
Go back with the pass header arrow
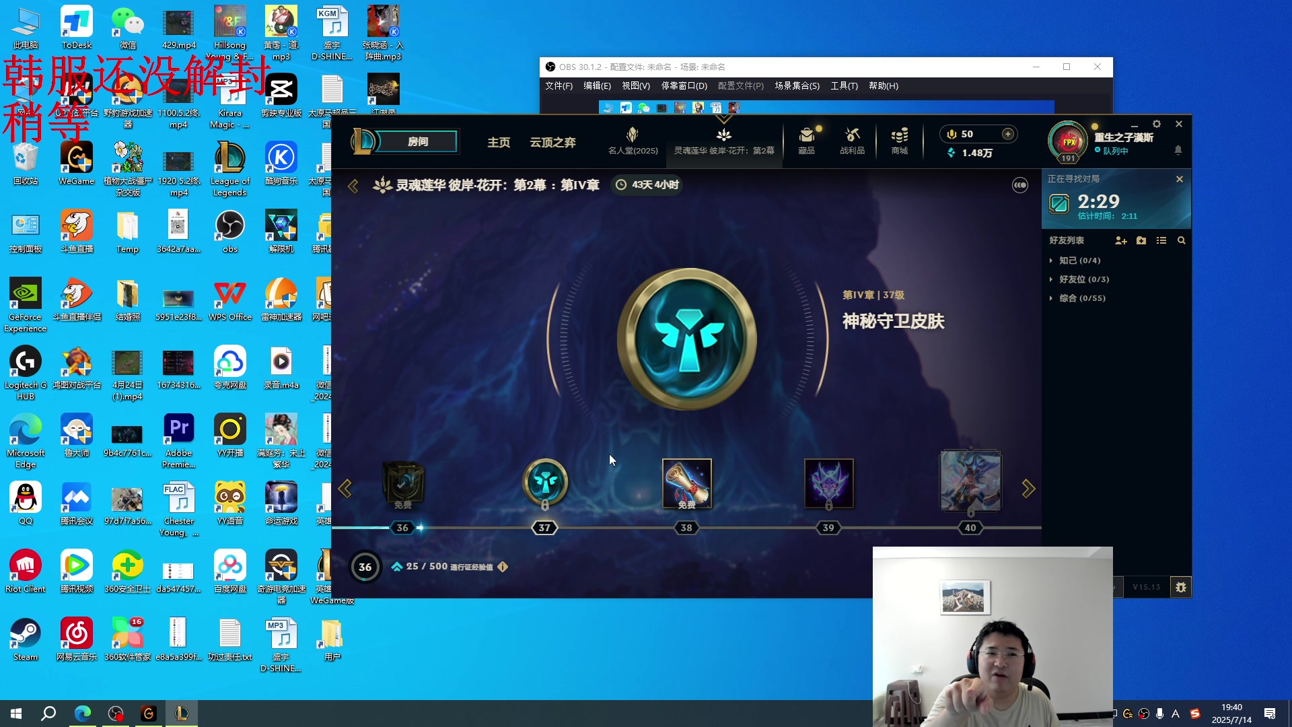coord(353,186)
